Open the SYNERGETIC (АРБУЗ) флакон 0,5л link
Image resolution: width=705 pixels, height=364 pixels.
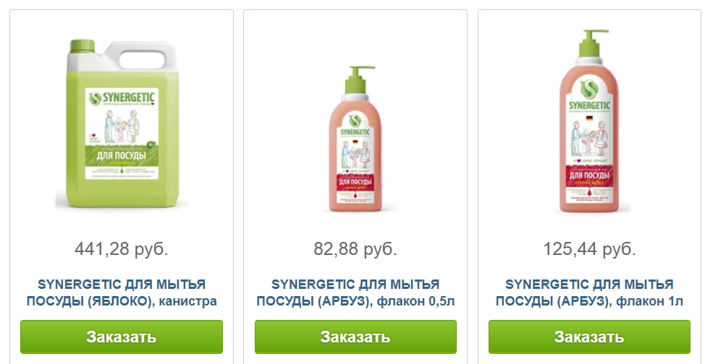[x=355, y=292]
